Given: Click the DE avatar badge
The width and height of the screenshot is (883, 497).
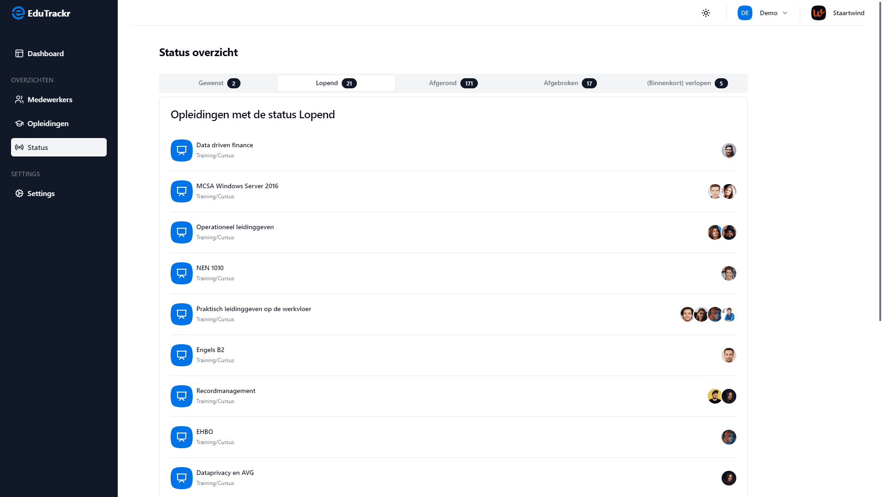Looking at the screenshot, I should (745, 13).
